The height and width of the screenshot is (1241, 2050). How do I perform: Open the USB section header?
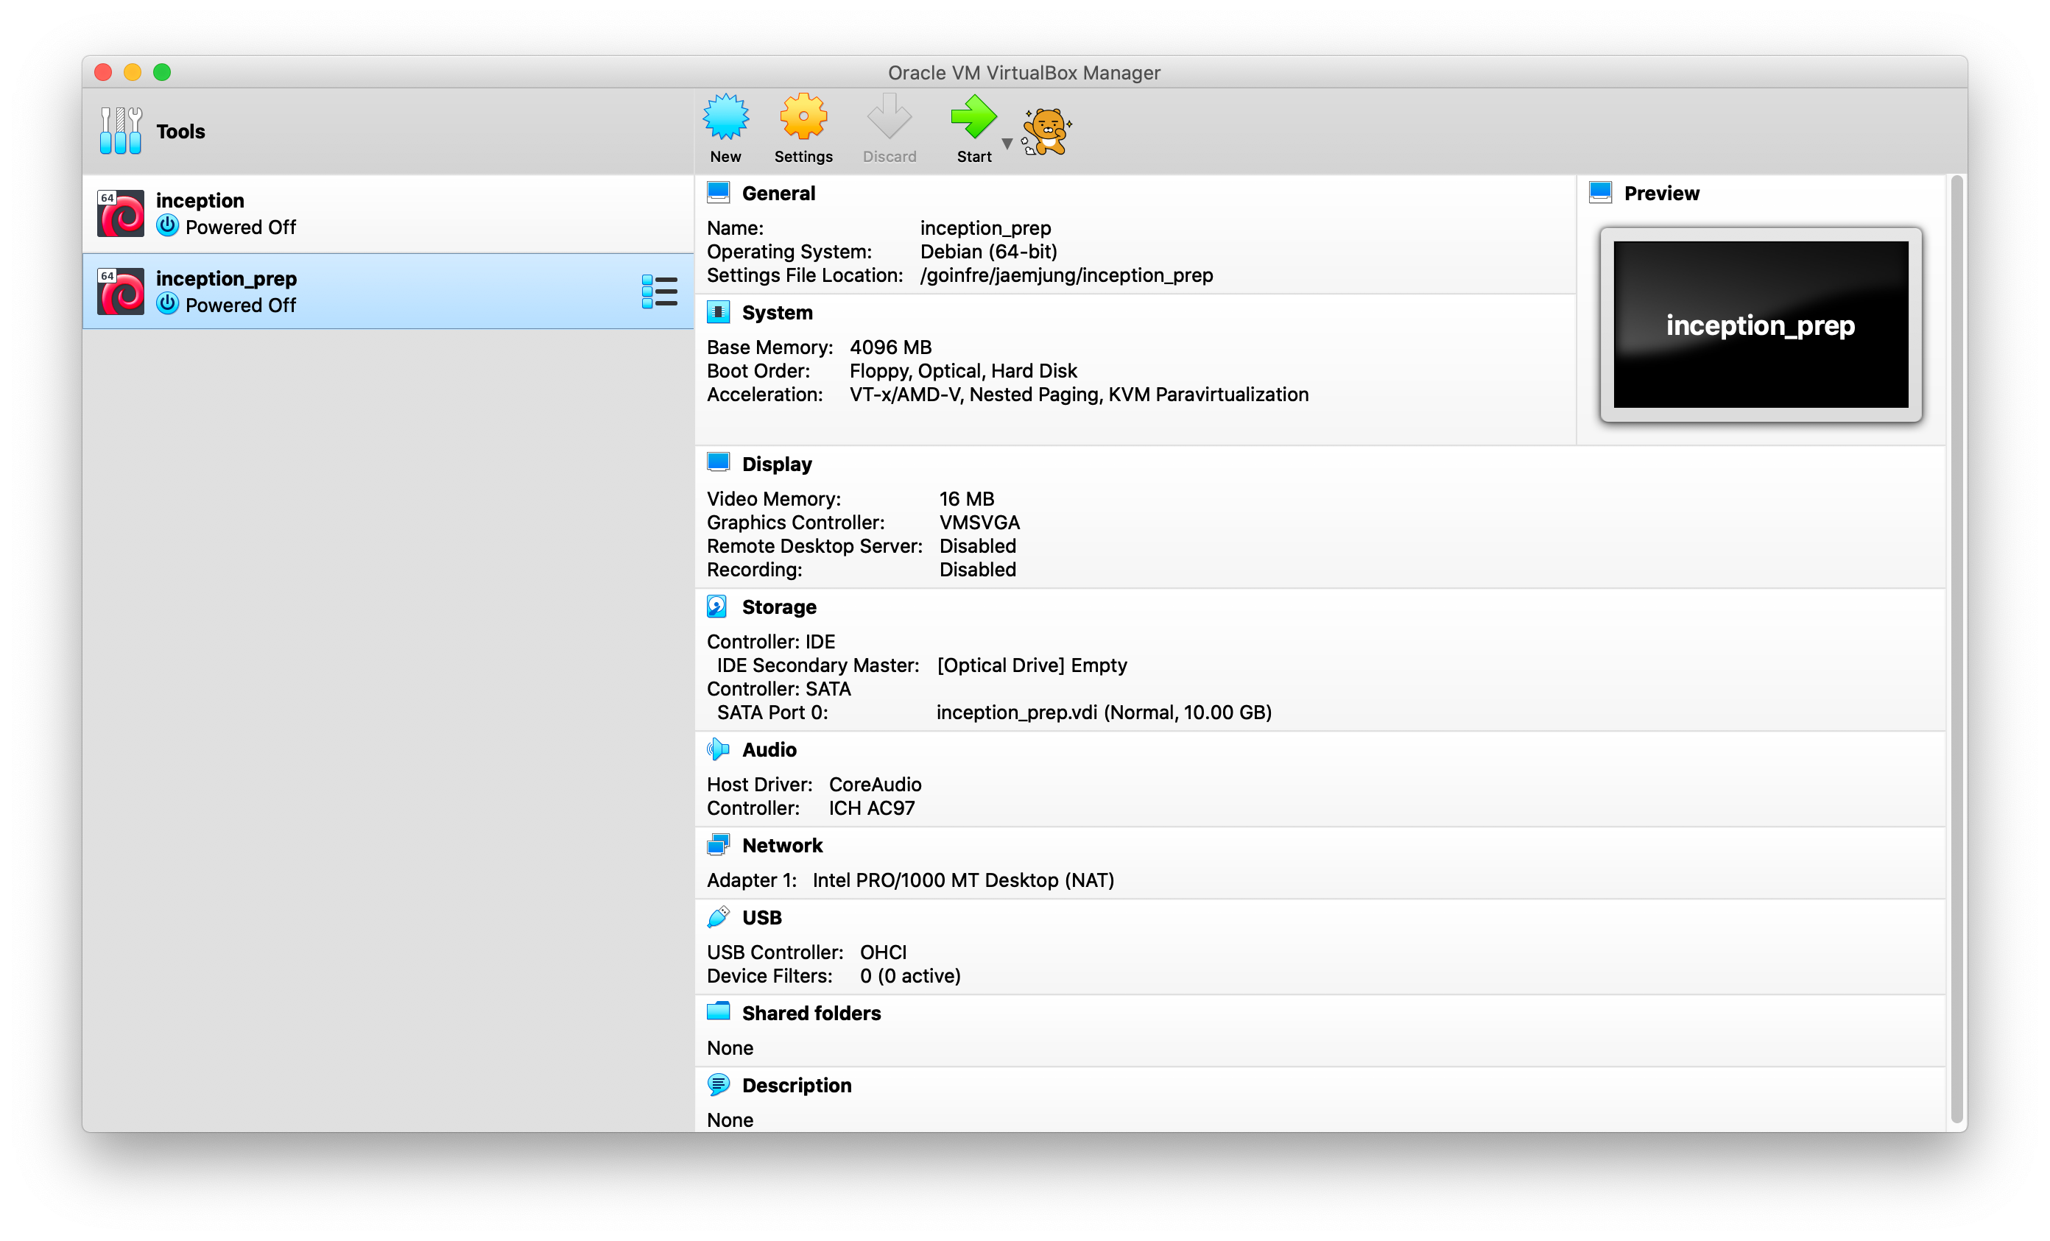[761, 917]
